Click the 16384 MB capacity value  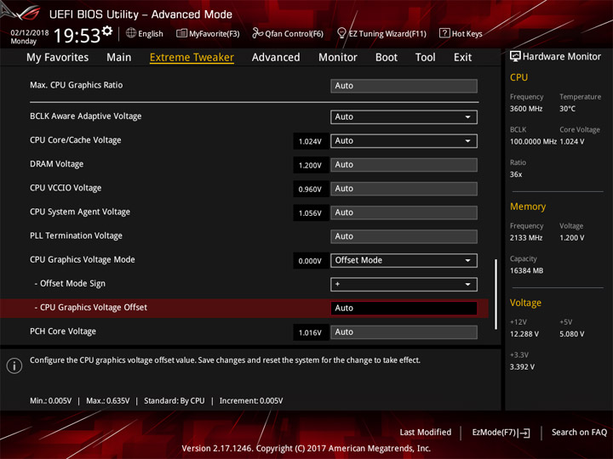click(x=526, y=271)
